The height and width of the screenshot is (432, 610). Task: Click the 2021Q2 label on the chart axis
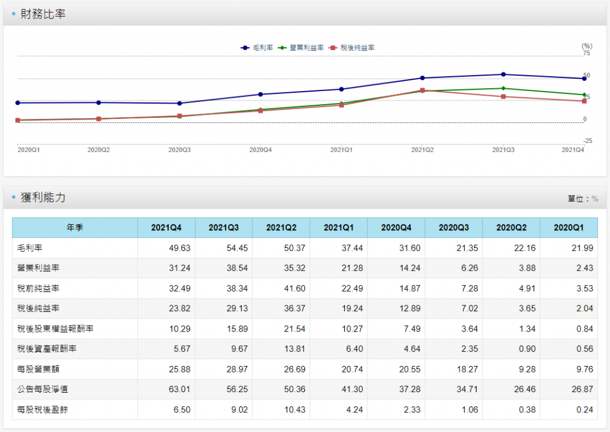pos(422,150)
